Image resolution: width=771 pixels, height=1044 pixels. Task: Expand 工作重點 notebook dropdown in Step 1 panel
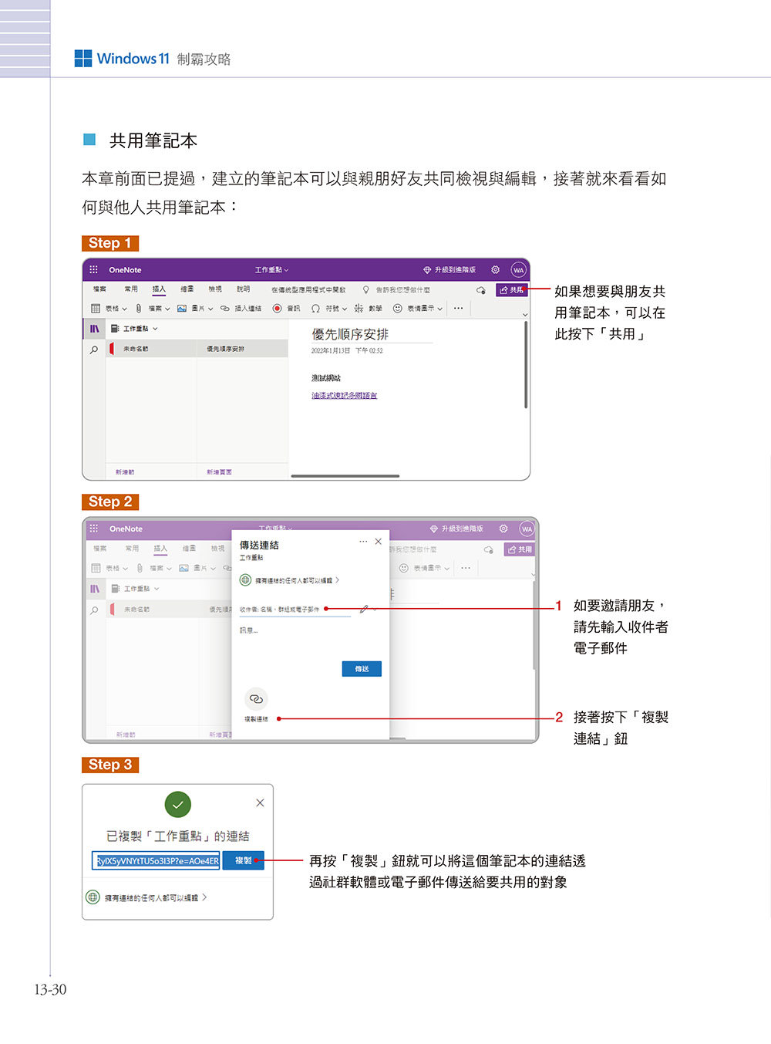pos(155,329)
